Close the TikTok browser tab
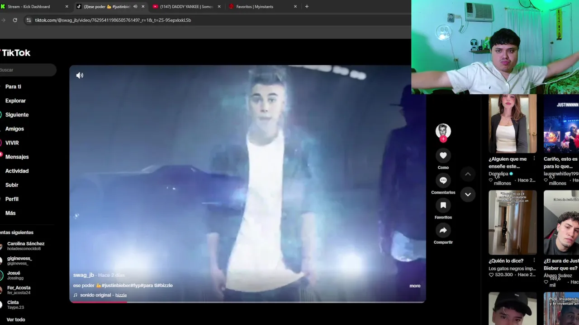The image size is (579, 325). click(x=143, y=7)
